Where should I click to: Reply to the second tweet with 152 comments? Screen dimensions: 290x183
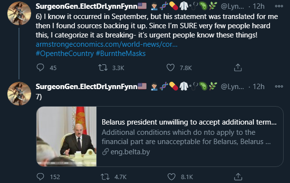tap(40, 177)
